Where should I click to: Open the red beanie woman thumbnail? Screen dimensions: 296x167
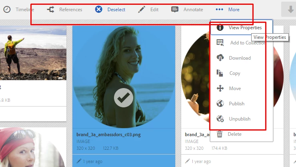33,147
